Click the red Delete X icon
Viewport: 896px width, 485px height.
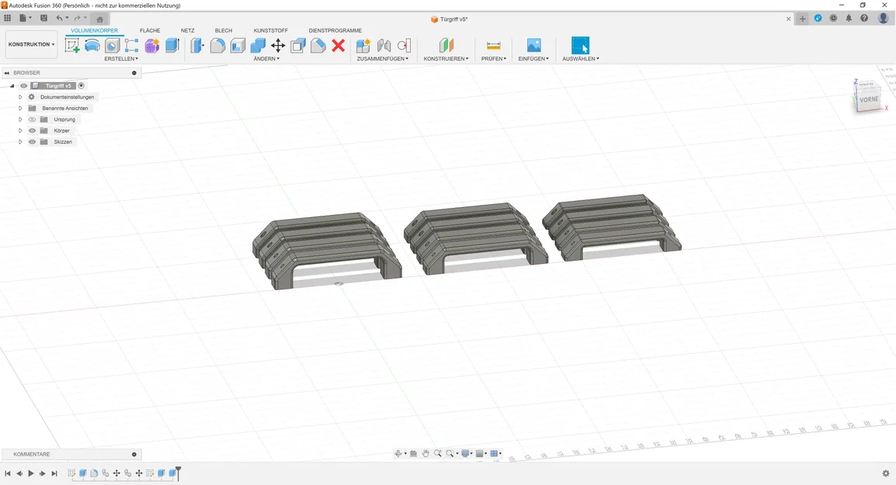point(339,46)
